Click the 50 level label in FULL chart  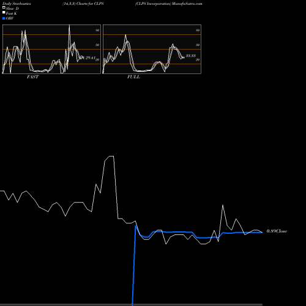pos(198,45)
